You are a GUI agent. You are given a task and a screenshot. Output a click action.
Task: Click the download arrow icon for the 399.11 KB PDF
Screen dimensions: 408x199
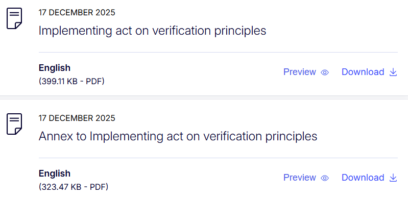(393, 72)
